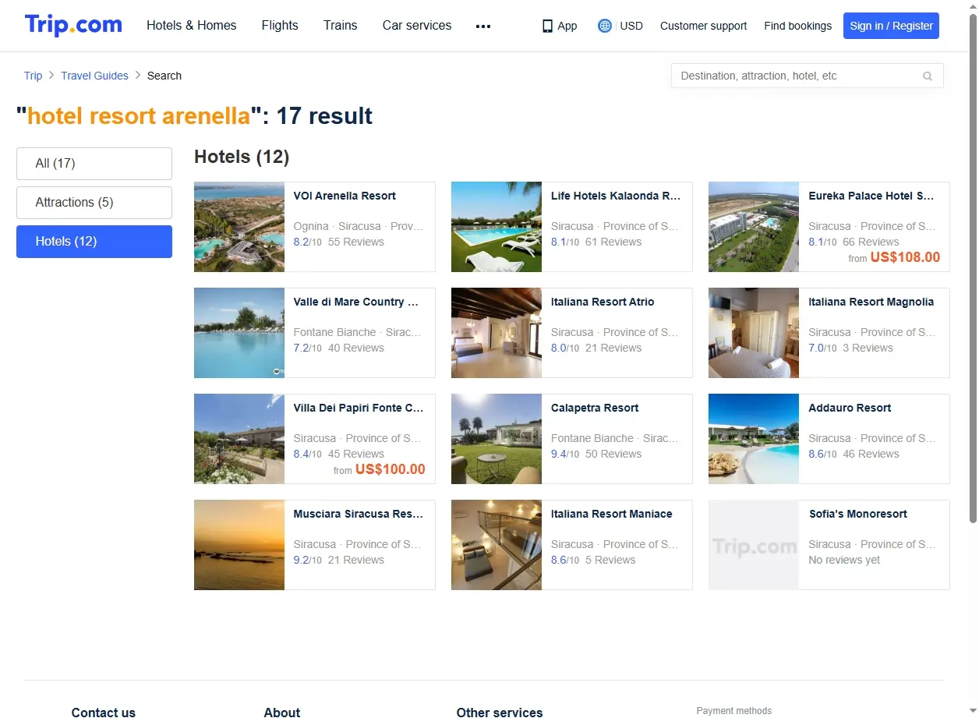Select the Attractions (5) filter tab
979x718 pixels.
(x=94, y=203)
